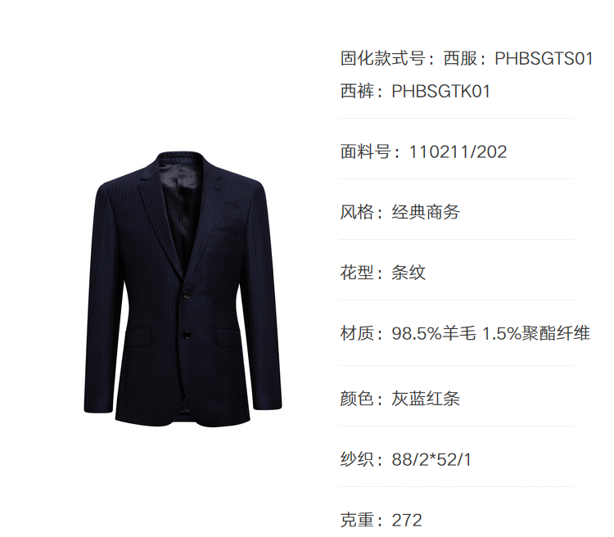
Task: Click the 固化款式号 label
Action: pos(382,59)
